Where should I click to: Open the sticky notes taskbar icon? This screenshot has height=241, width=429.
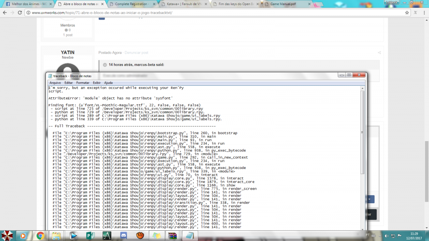point(157,235)
